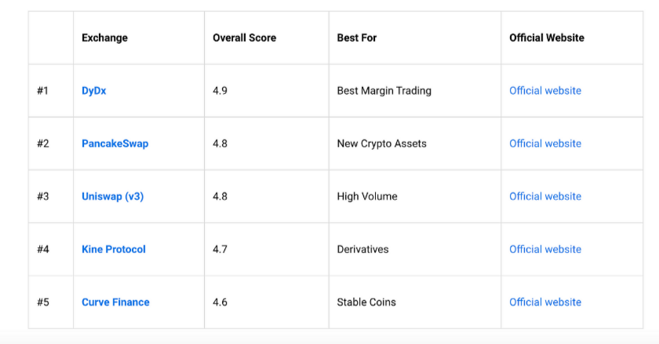Click the Curve Finance exchange link

click(x=115, y=302)
